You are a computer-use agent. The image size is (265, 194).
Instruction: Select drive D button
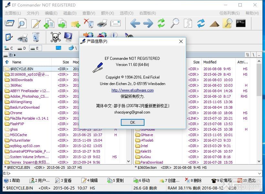click(22, 48)
